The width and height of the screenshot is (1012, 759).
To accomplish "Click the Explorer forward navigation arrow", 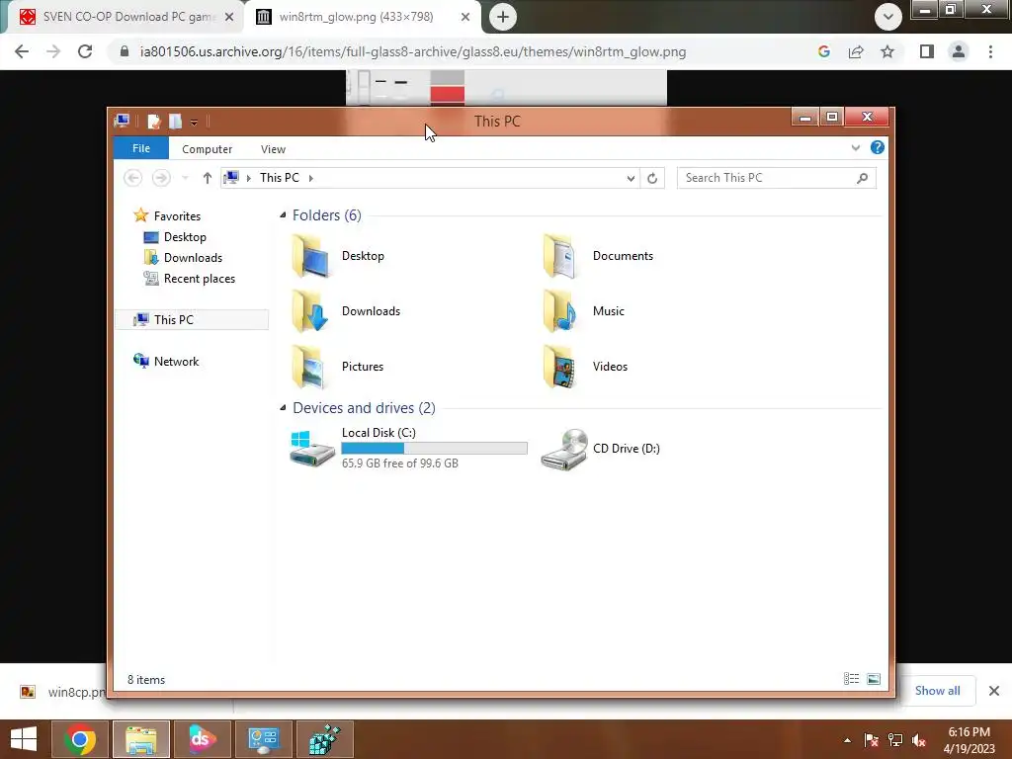I will point(161,178).
